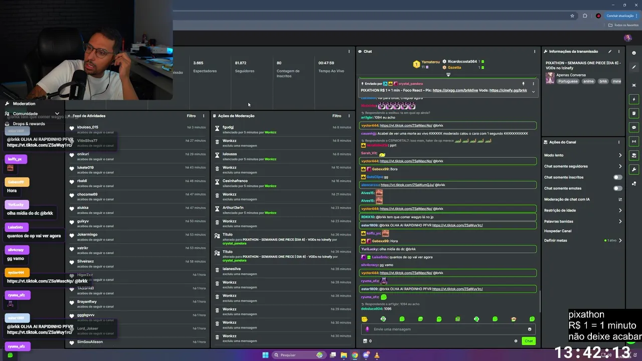642x361 pixels.
Task: Click the lightning bolt quick action icon
Action: tap(634, 99)
